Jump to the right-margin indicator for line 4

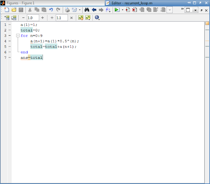pos(207,41)
